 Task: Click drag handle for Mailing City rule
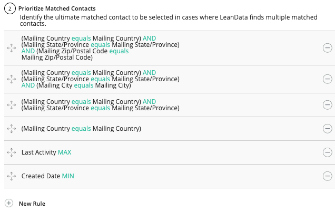tap(11, 79)
